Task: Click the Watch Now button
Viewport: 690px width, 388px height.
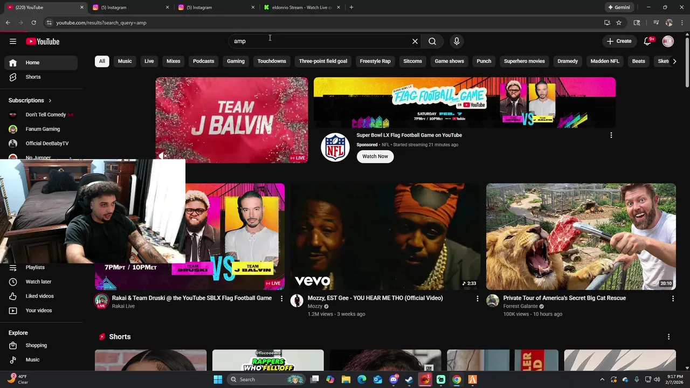Action: [375, 156]
